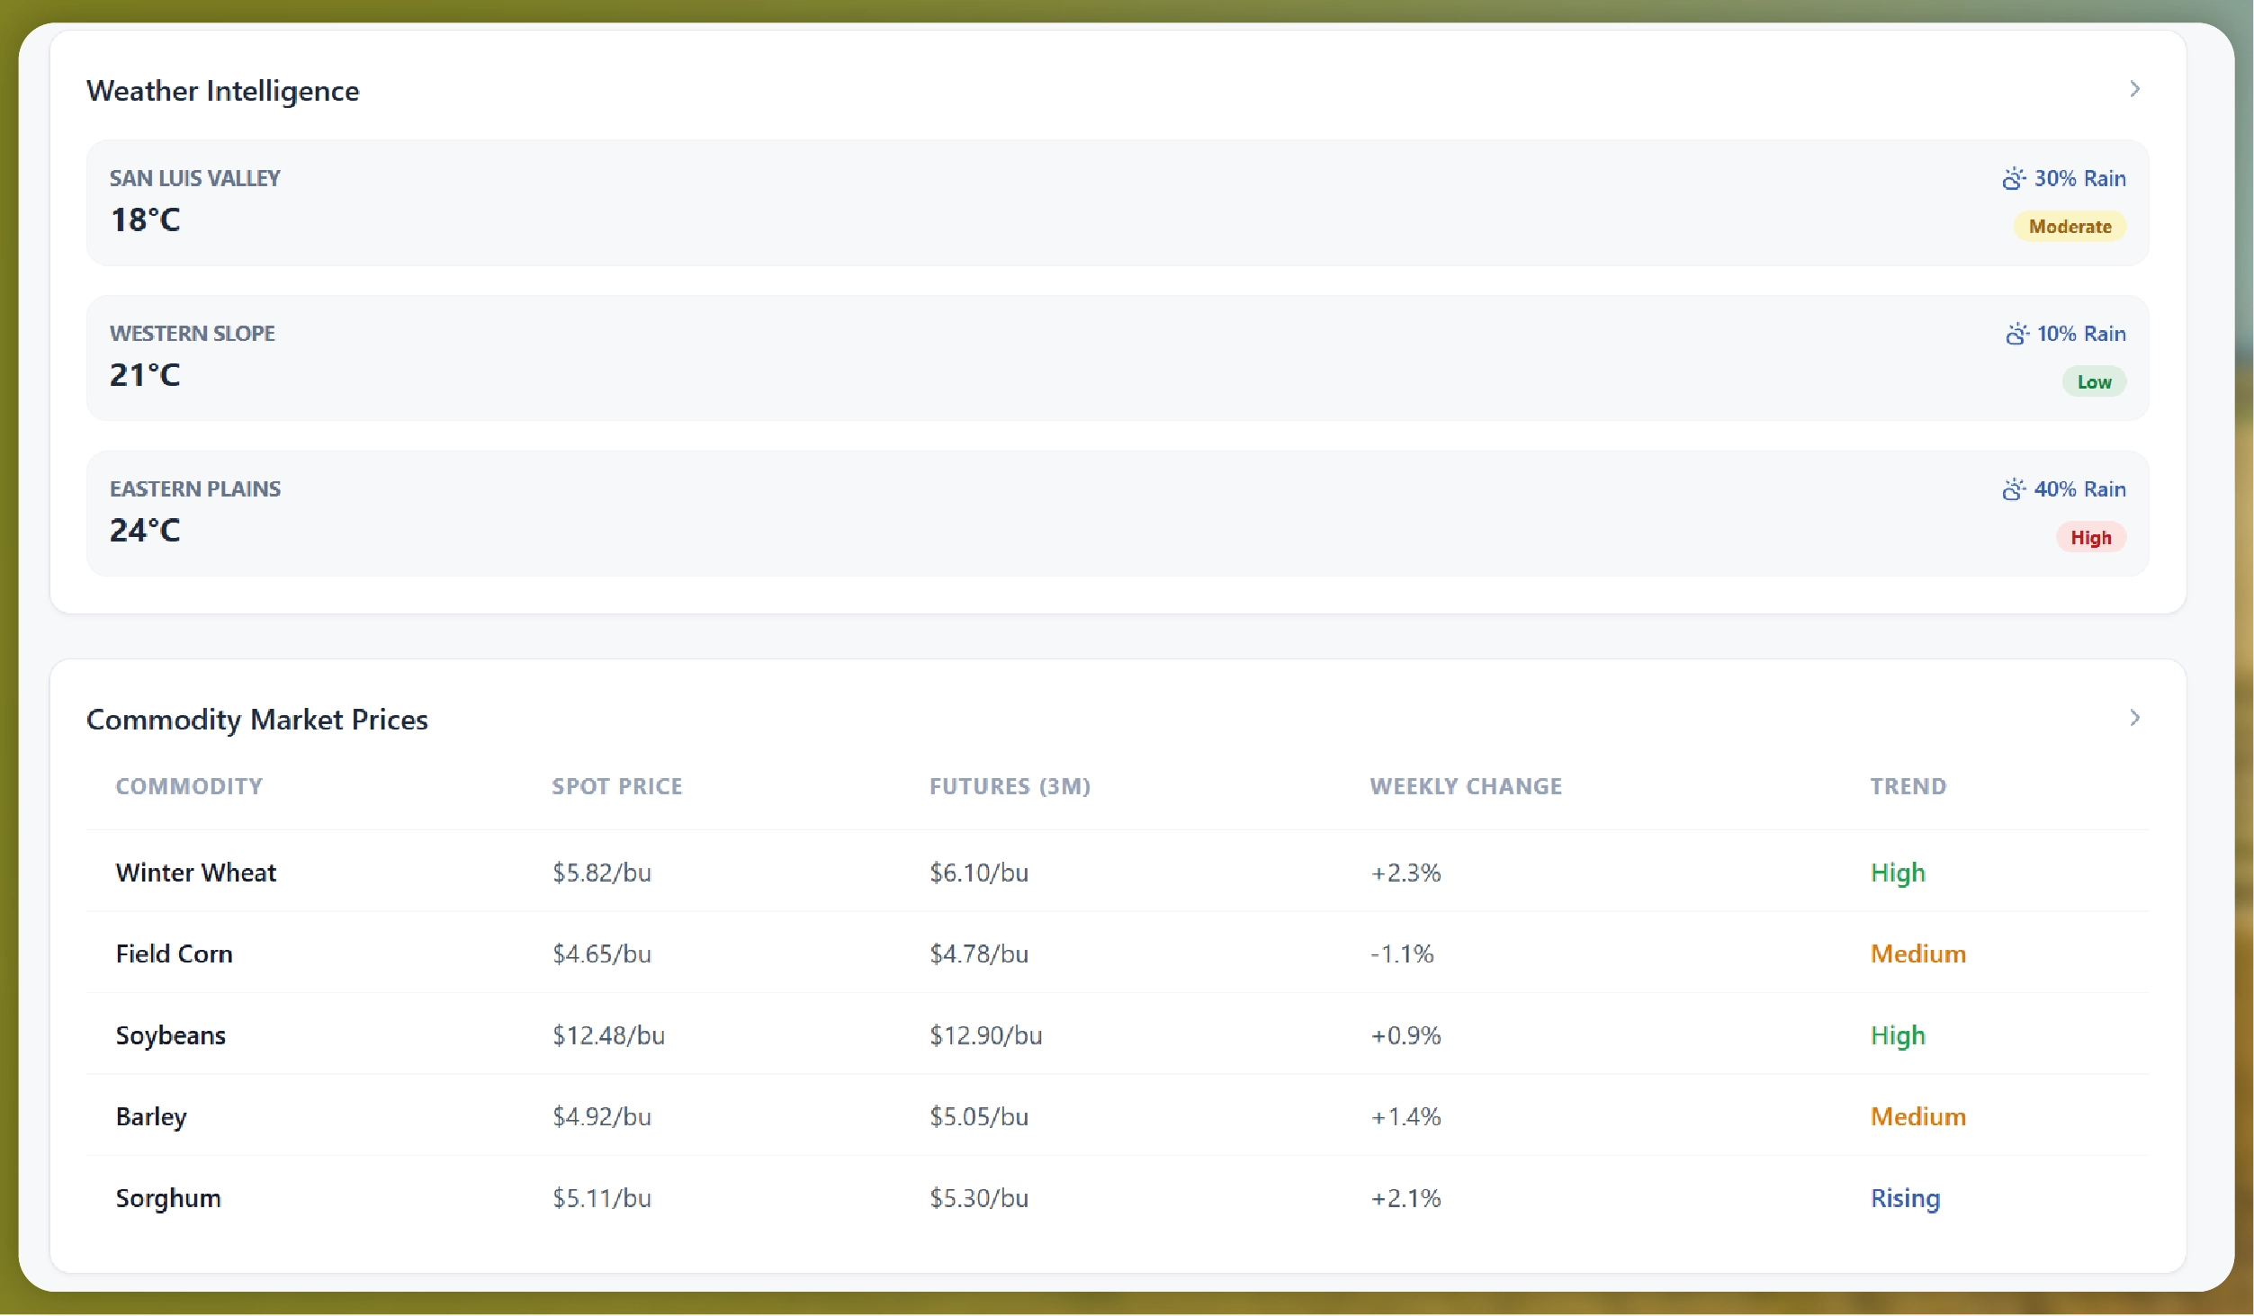The image size is (2254, 1316).
Task: Expand the Weather Intelligence section
Action: pyautogui.click(x=2135, y=88)
